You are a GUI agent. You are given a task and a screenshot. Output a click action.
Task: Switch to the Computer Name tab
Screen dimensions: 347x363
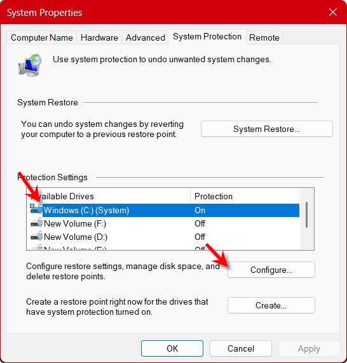(42, 37)
